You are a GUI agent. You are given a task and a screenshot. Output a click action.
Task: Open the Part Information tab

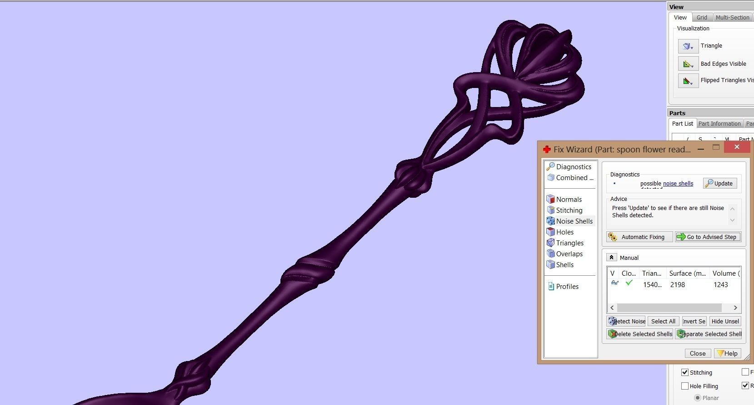[x=719, y=123]
